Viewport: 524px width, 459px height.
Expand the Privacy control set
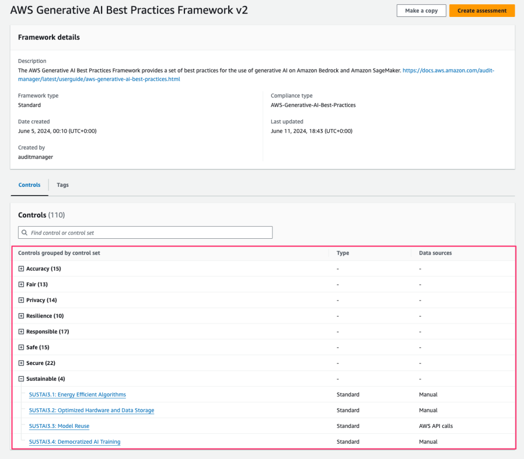21,299
